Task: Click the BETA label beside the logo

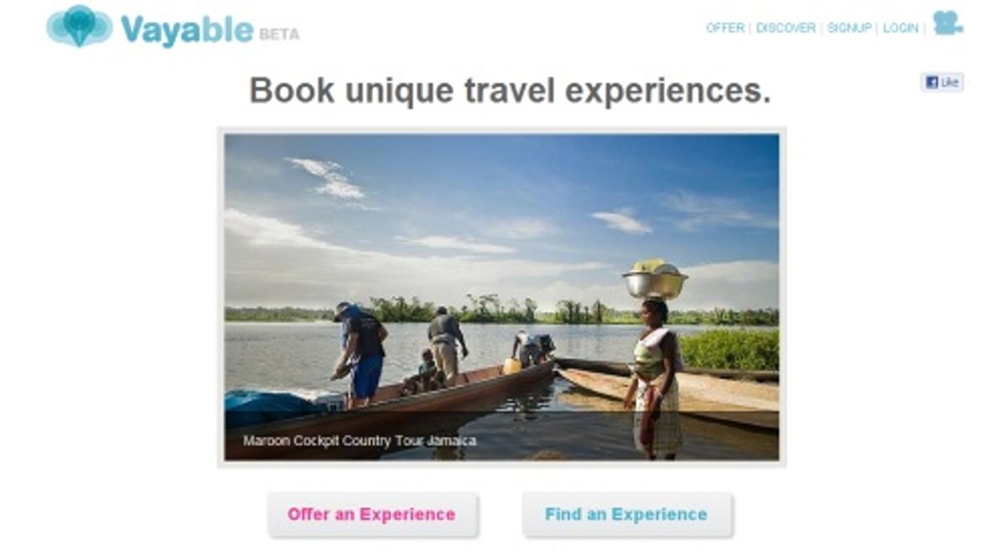Action: [x=279, y=34]
